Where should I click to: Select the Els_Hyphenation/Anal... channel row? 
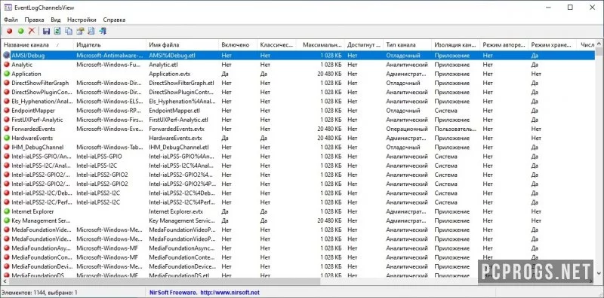(298, 102)
